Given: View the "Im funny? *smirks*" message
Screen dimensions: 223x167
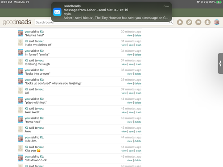Looking at the screenshot, I should coord(130,55).
